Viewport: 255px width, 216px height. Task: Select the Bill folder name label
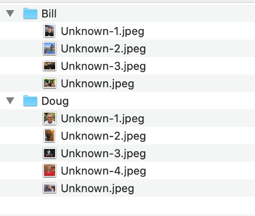(49, 14)
